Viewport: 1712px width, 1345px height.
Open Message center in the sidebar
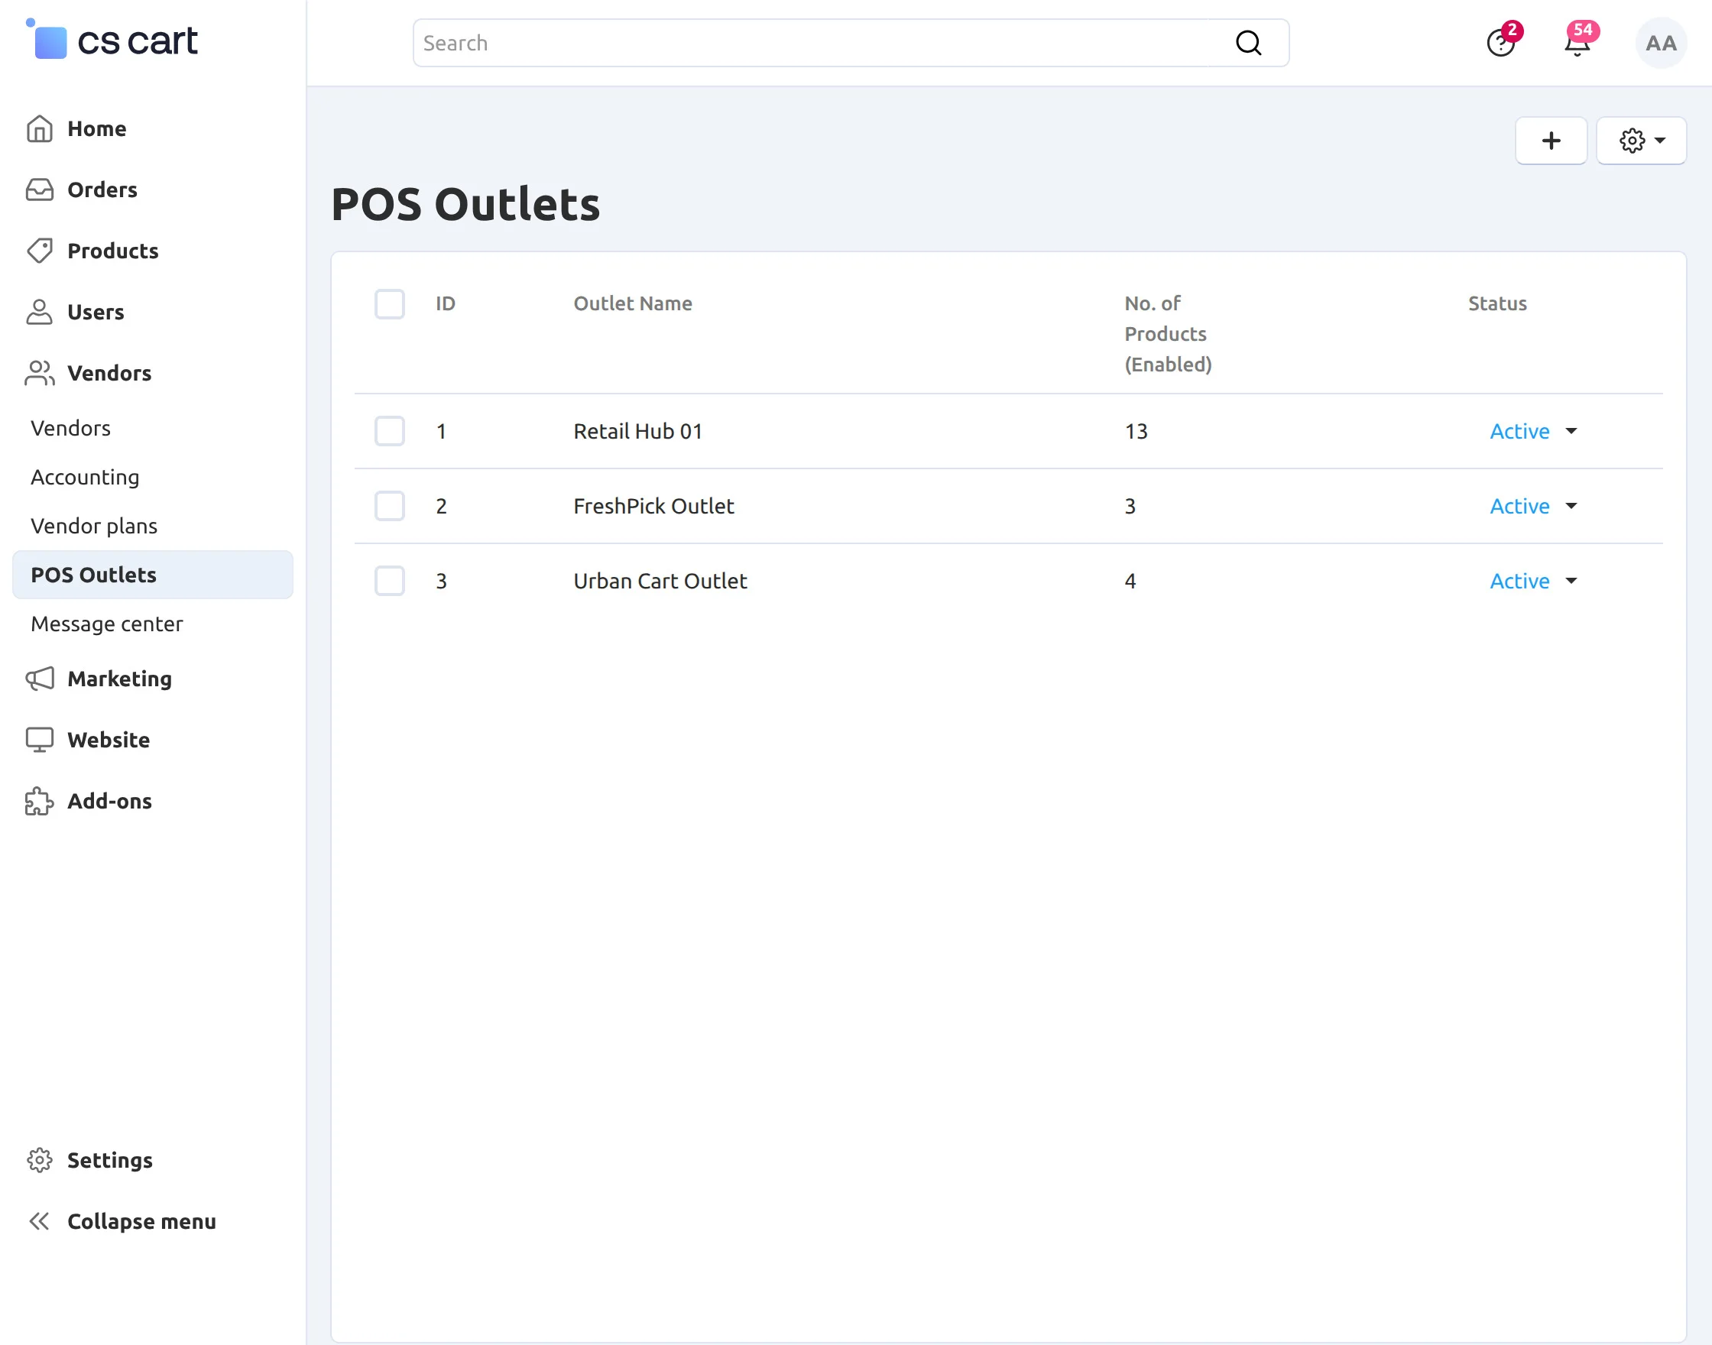click(106, 624)
